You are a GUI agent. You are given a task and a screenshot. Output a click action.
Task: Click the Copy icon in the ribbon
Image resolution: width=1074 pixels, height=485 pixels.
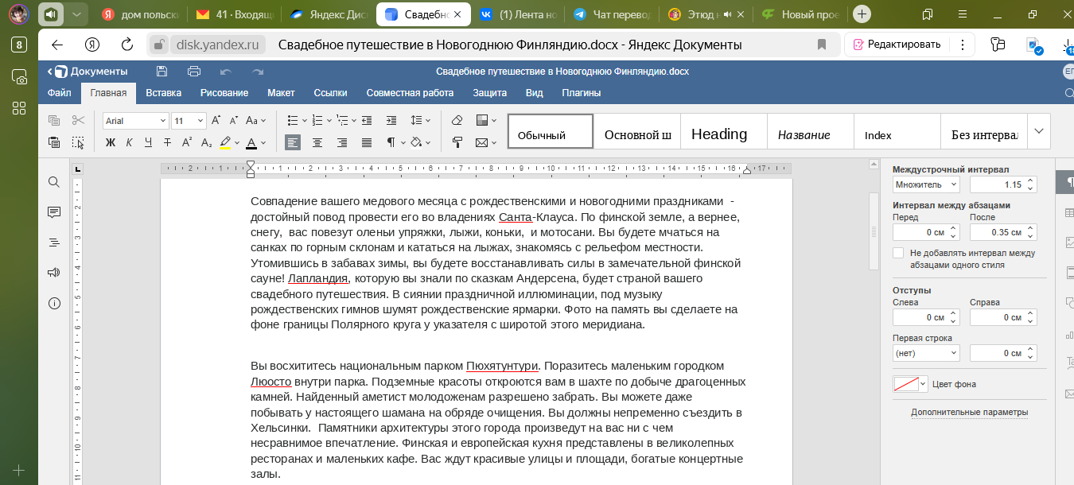[54, 121]
